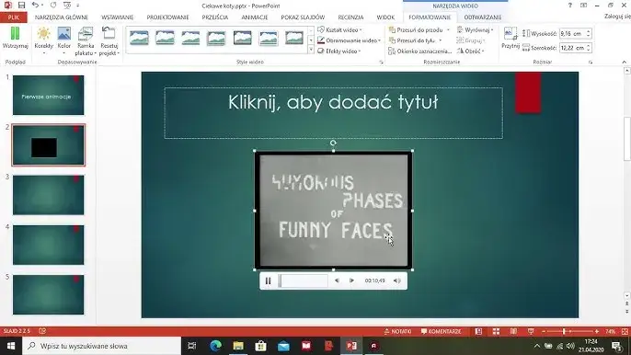The image size is (631, 355).
Task: Click the Przytnij crop tool
Action: 511,39
